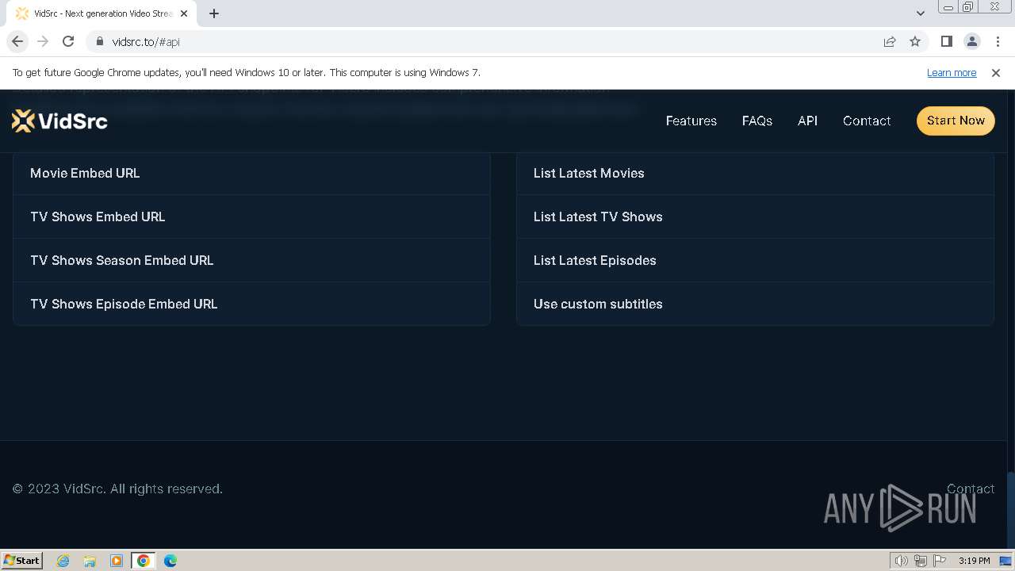Expand List Latest TV Shows
This screenshot has height=571, width=1015.
[x=755, y=217]
